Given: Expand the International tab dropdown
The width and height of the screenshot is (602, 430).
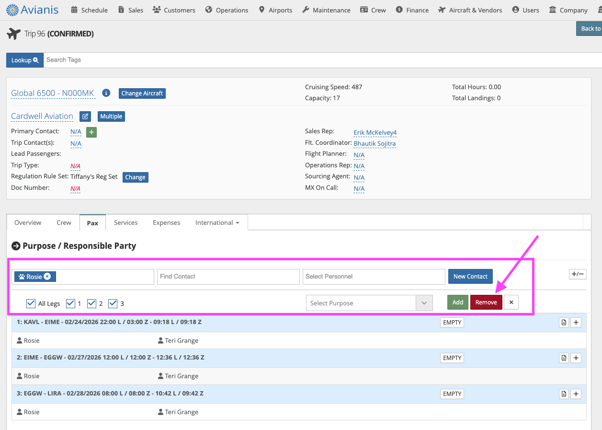Looking at the screenshot, I should (x=217, y=223).
